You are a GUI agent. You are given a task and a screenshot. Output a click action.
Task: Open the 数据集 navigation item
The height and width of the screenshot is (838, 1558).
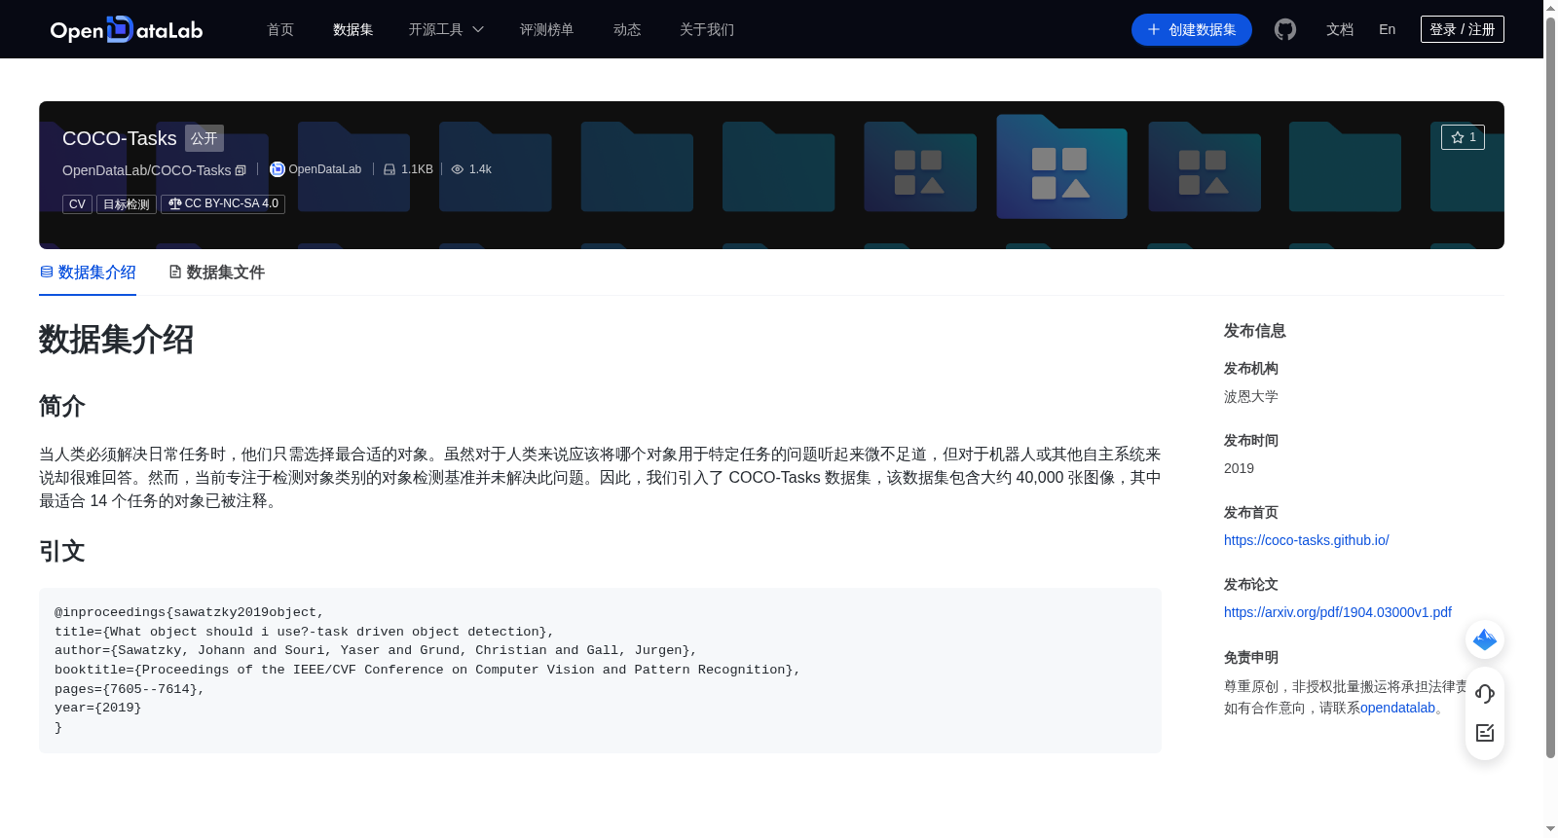pos(353,29)
